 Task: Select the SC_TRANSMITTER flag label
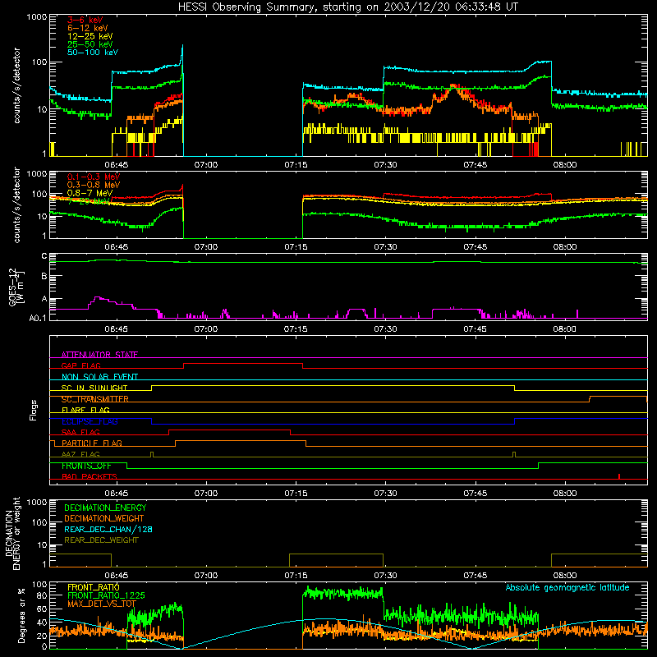[94, 399]
